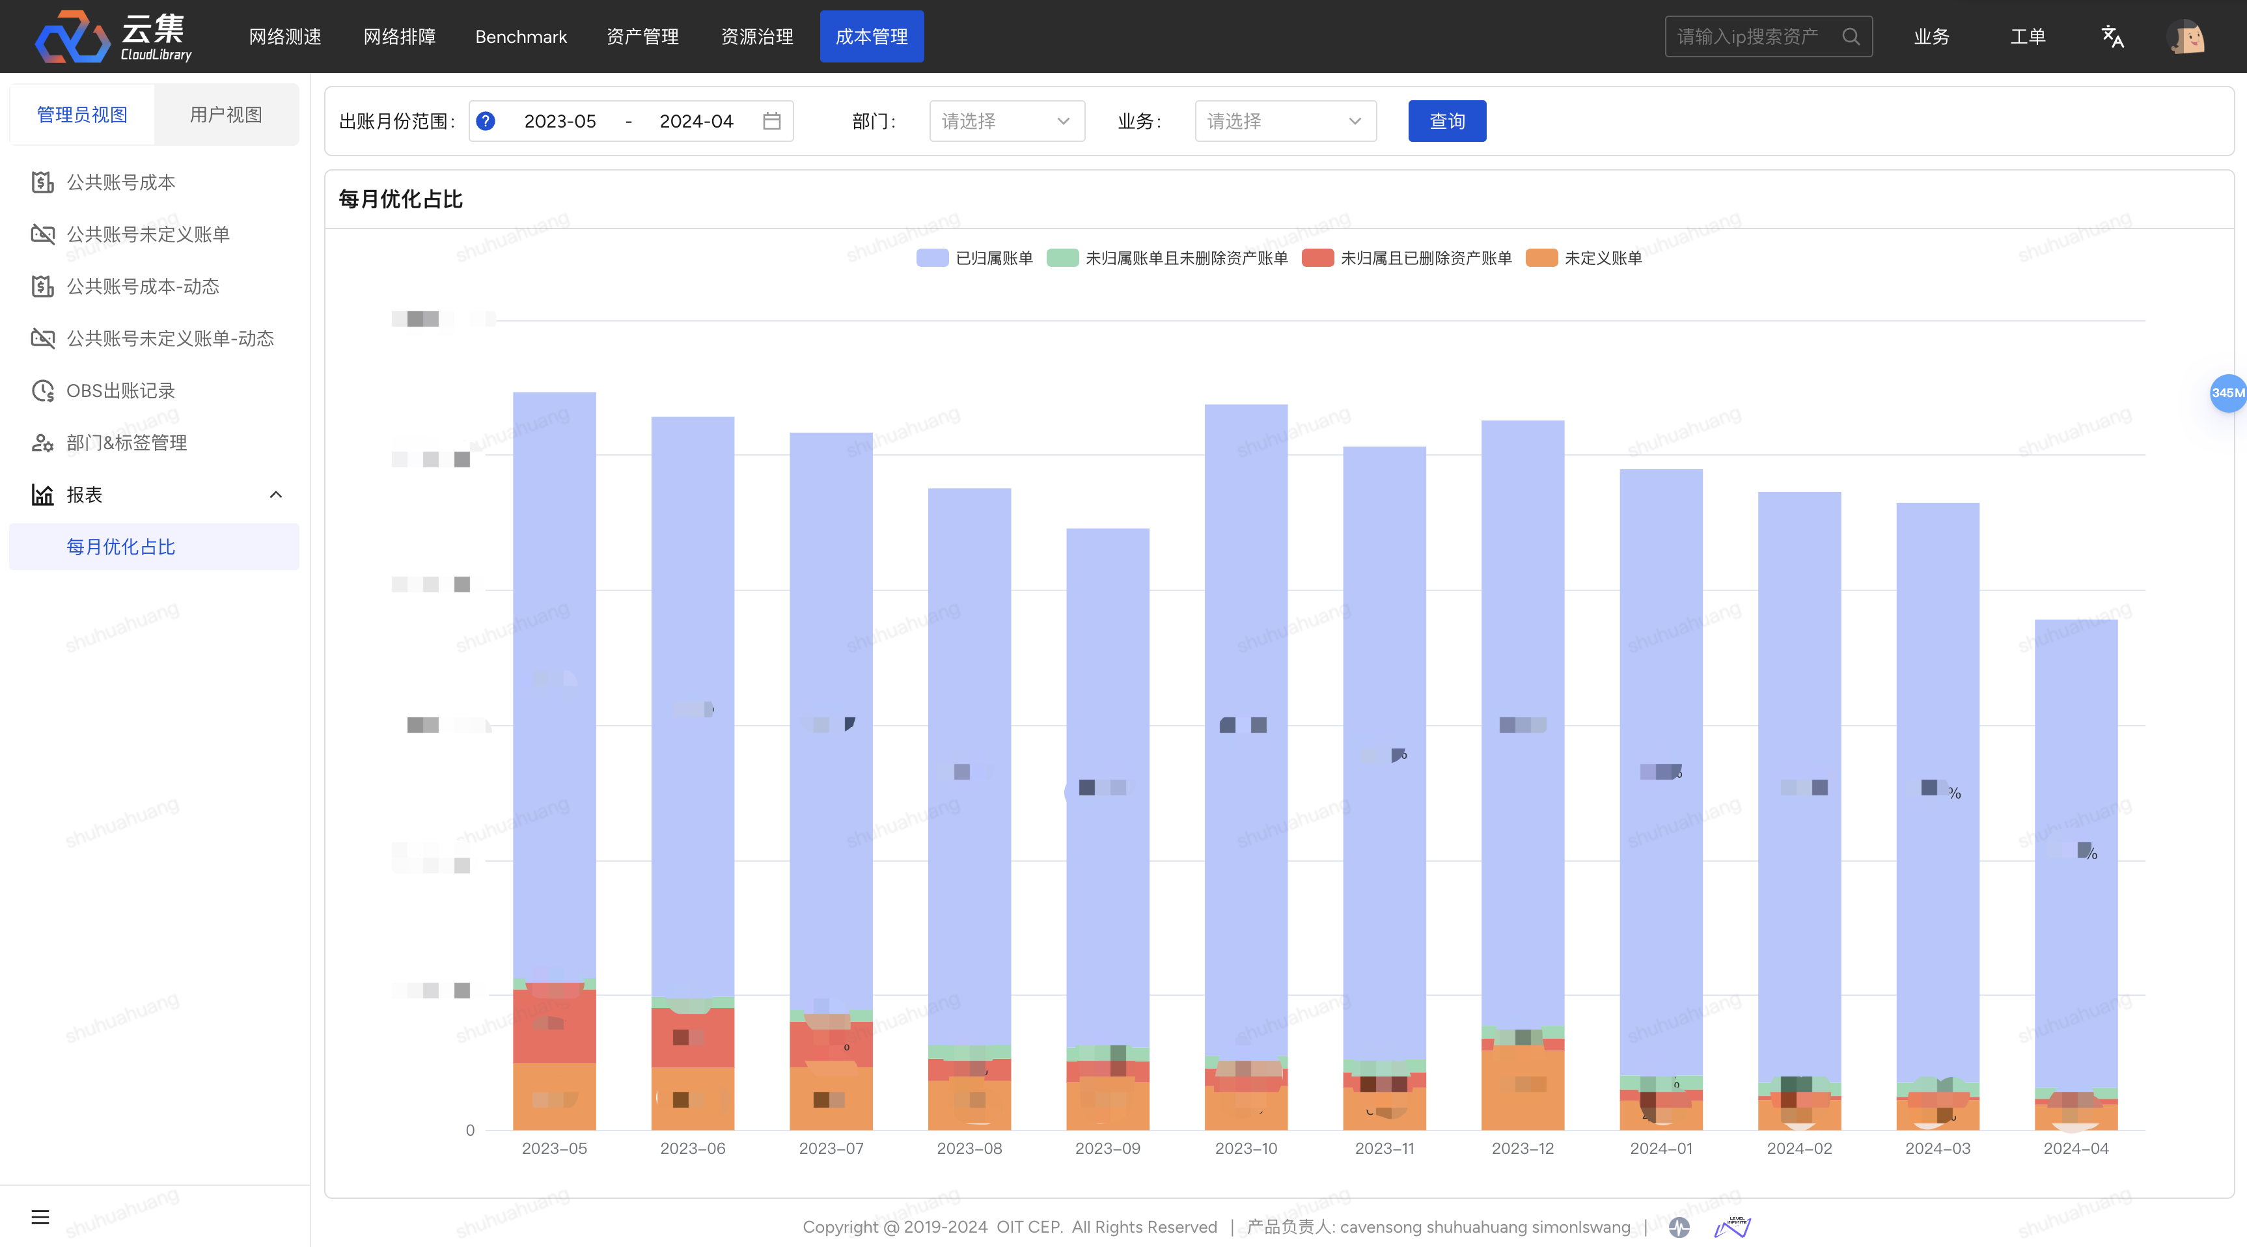This screenshot has width=2247, height=1247.
Task: Click the 部门&标签管理 people icon
Action: 42,443
